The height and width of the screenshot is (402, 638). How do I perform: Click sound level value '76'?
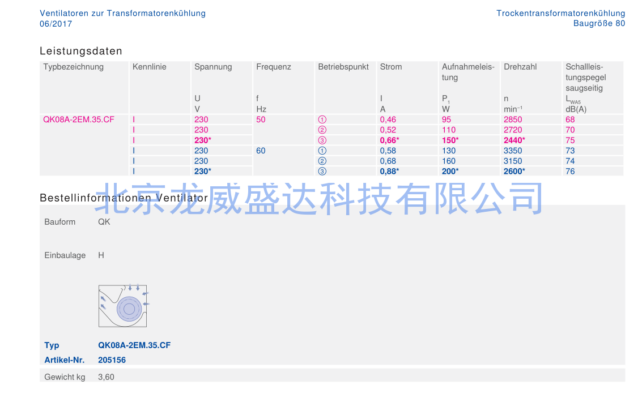[x=570, y=172]
